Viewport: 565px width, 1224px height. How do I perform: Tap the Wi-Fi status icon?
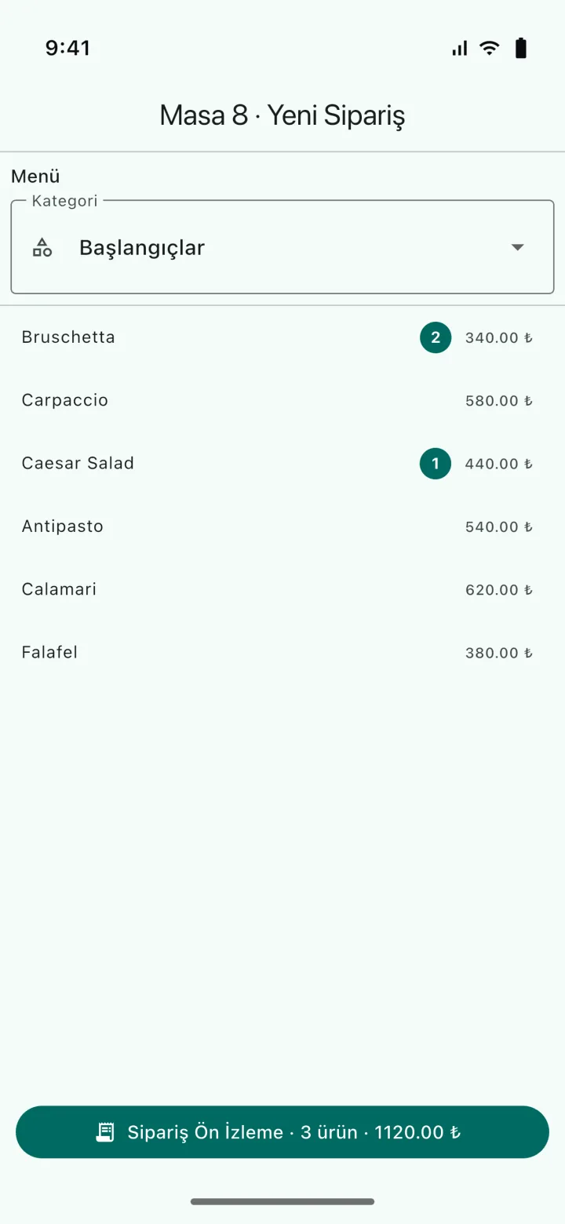490,49
